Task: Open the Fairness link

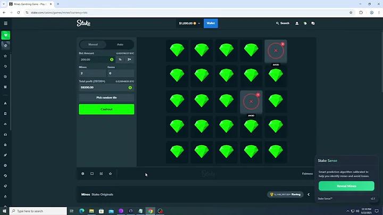Action: point(307,173)
